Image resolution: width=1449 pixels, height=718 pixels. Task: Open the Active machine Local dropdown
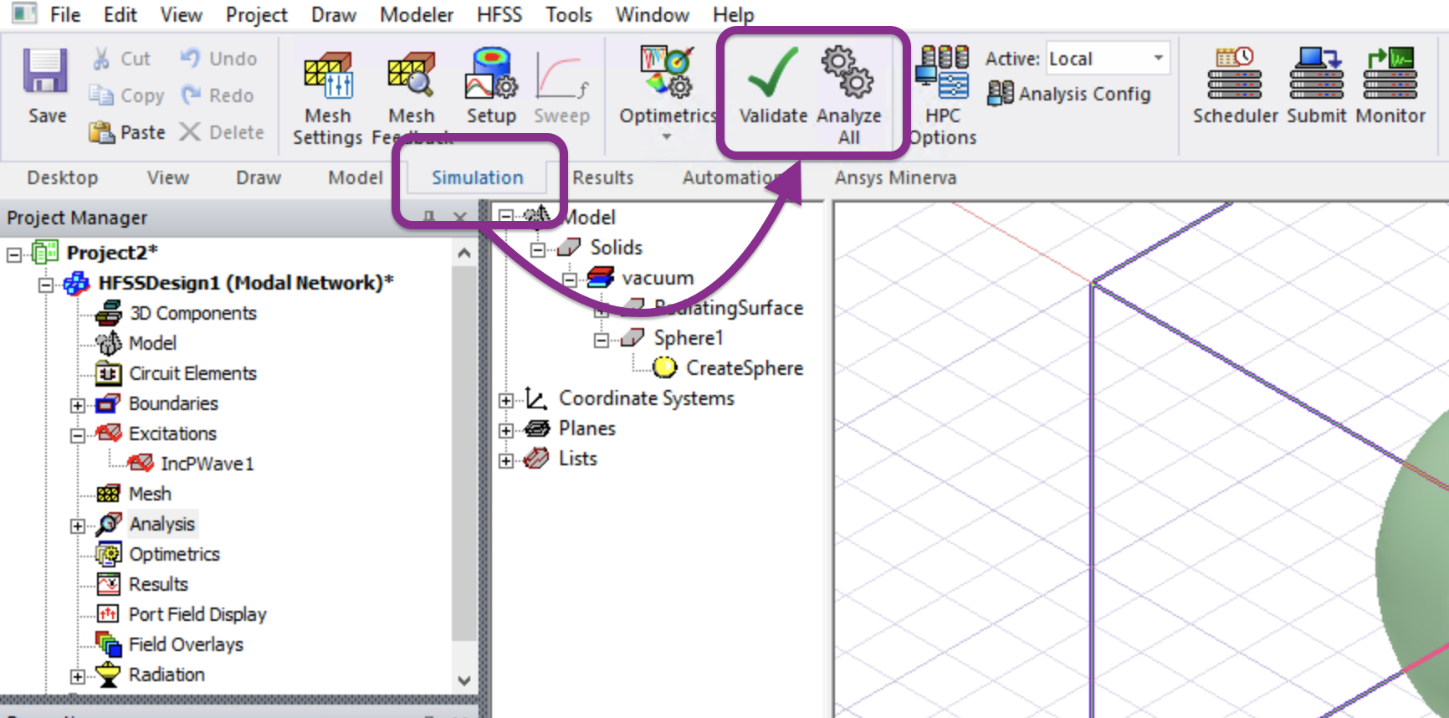coord(1107,59)
